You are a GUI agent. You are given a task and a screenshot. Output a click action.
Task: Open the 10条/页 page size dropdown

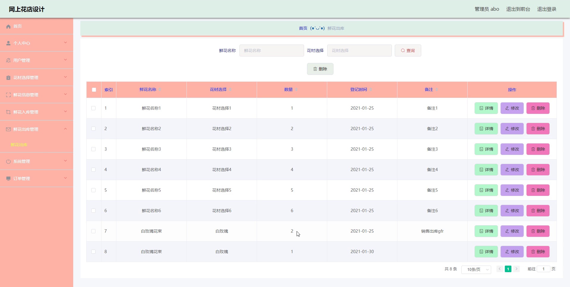476,269
